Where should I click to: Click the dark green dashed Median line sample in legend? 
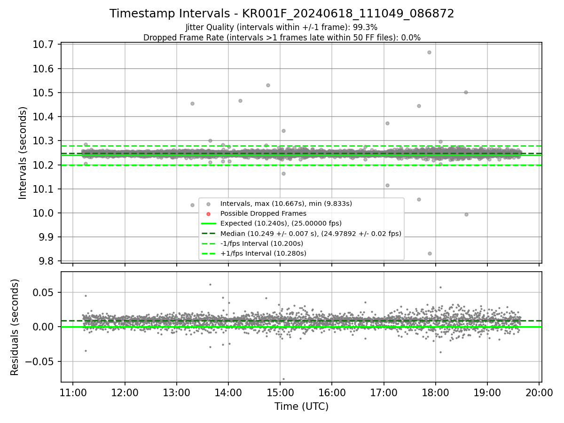[x=209, y=234]
